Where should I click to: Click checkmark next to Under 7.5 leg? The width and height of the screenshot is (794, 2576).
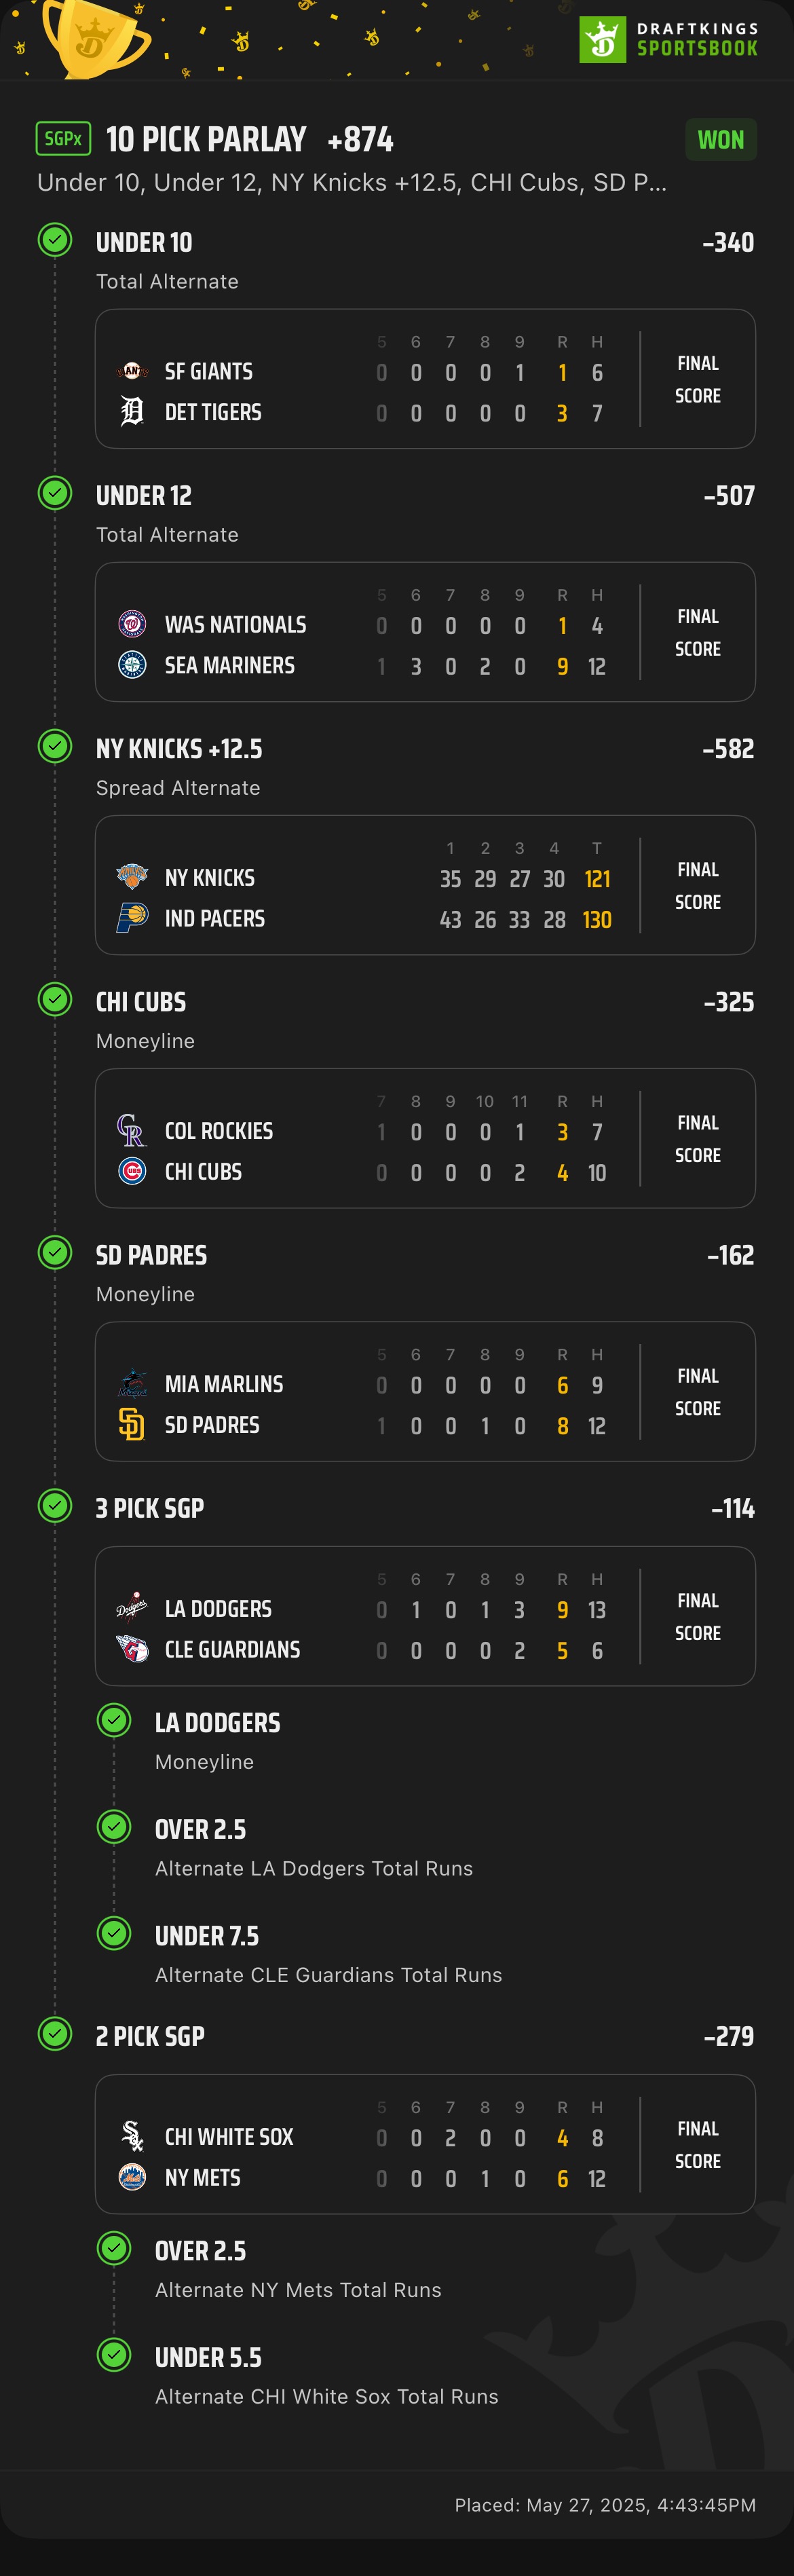[x=114, y=1933]
